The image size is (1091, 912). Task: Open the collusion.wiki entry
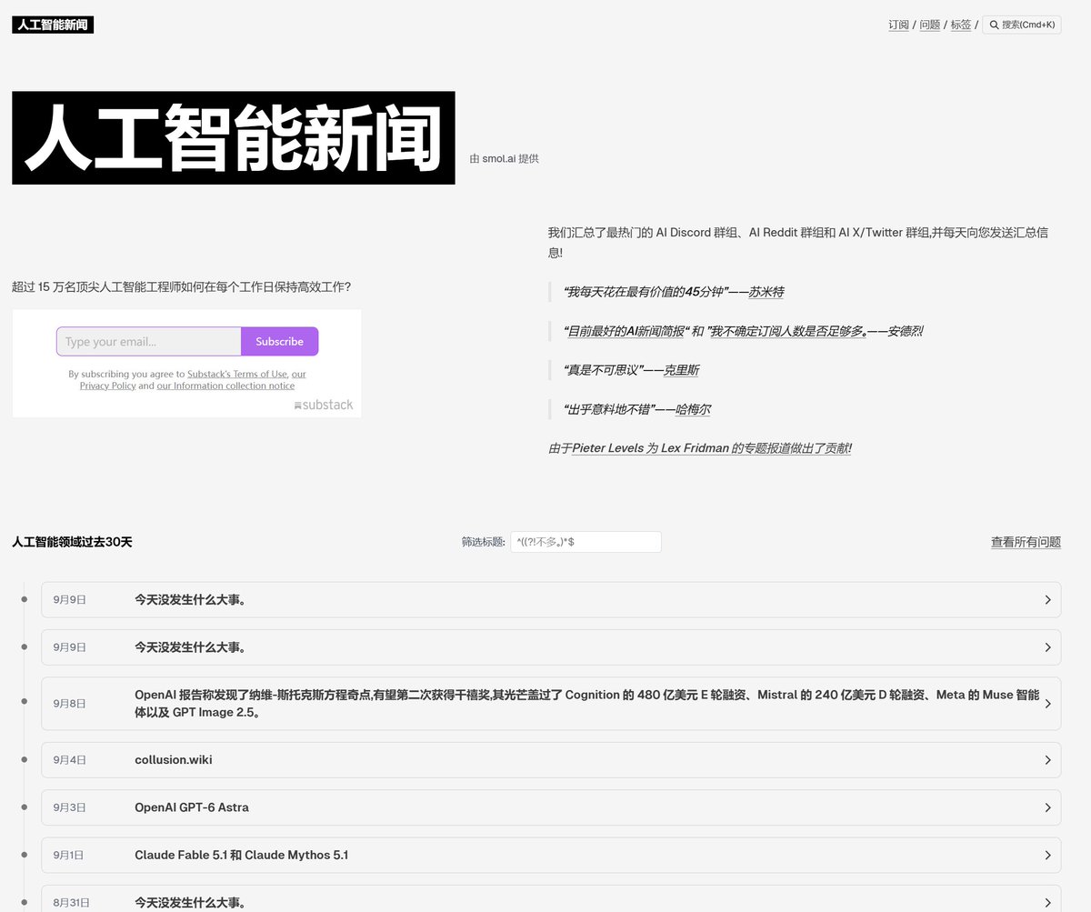tap(551, 760)
